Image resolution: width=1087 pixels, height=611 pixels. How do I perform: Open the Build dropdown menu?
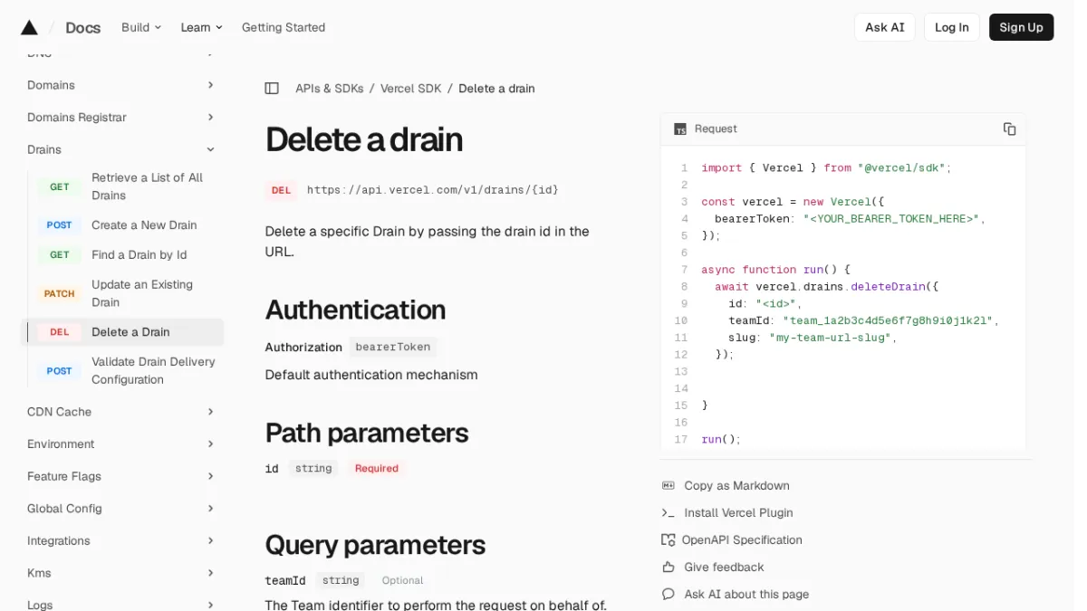tap(141, 27)
